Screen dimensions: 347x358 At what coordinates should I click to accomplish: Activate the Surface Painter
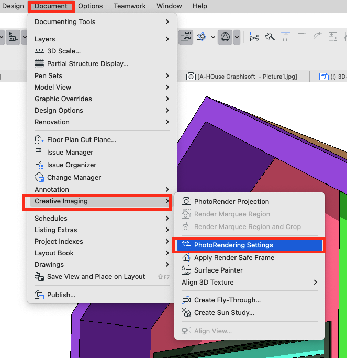pos(250,270)
